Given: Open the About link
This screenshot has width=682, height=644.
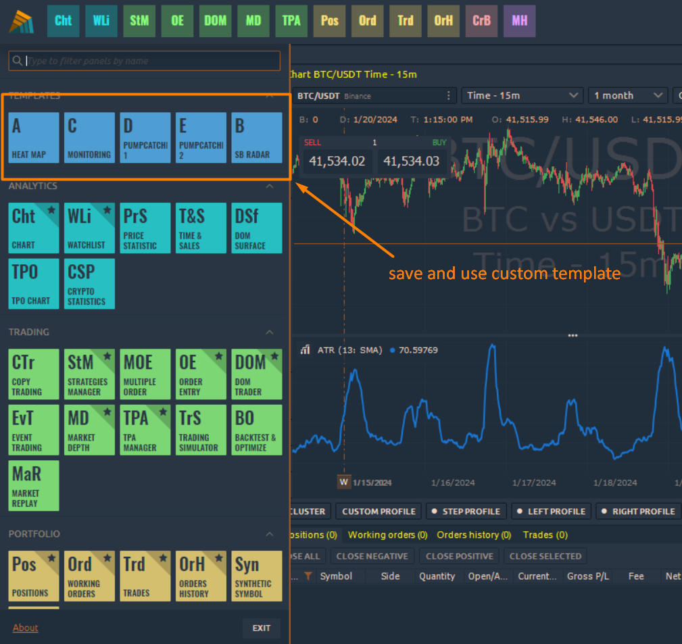Looking at the screenshot, I should coord(25,628).
